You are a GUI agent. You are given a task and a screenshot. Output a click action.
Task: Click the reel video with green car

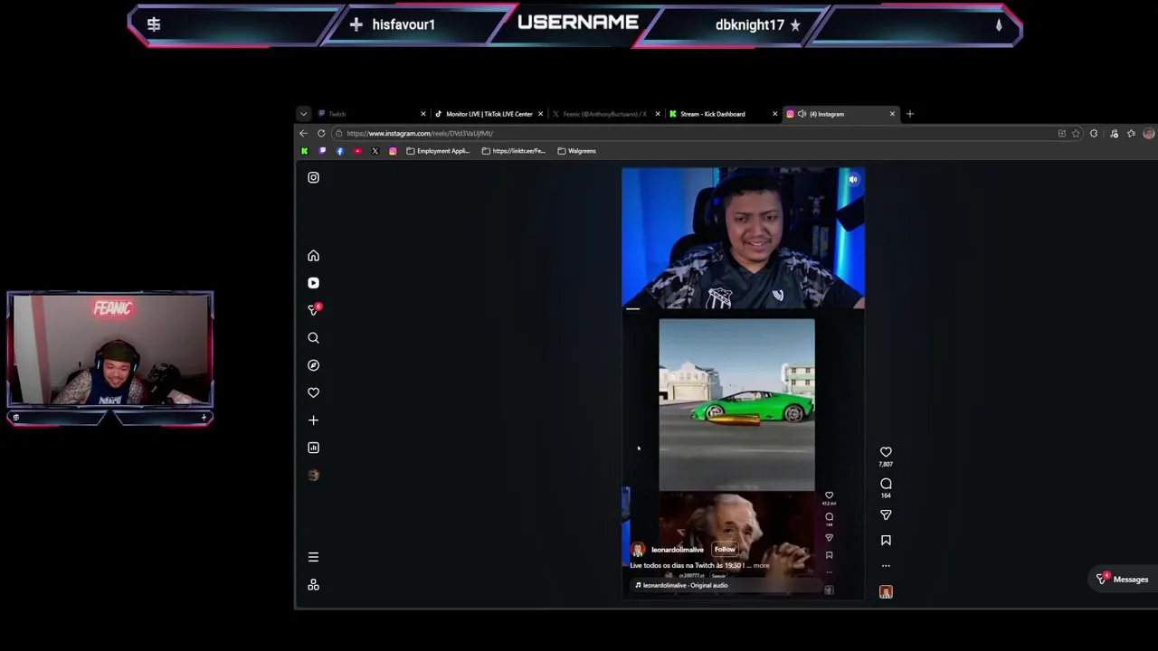(736, 404)
